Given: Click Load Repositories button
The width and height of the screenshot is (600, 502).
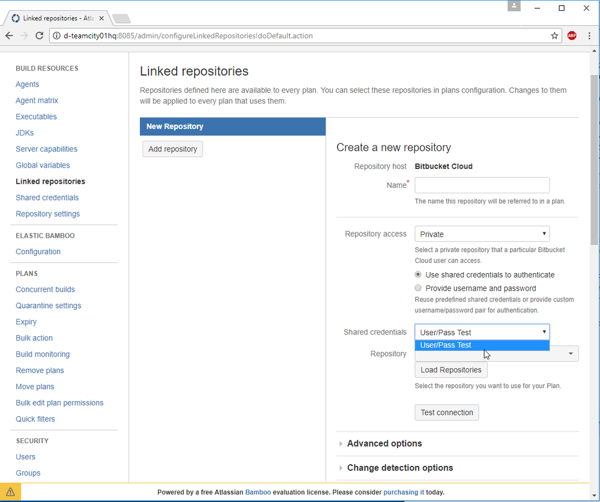Looking at the screenshot, I should pos(451,370).
